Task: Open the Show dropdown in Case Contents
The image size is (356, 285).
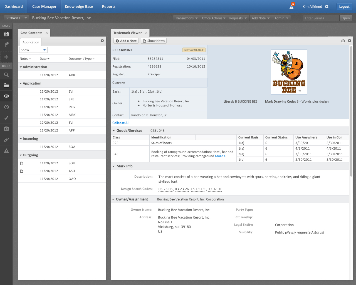Action: [33, 50]
